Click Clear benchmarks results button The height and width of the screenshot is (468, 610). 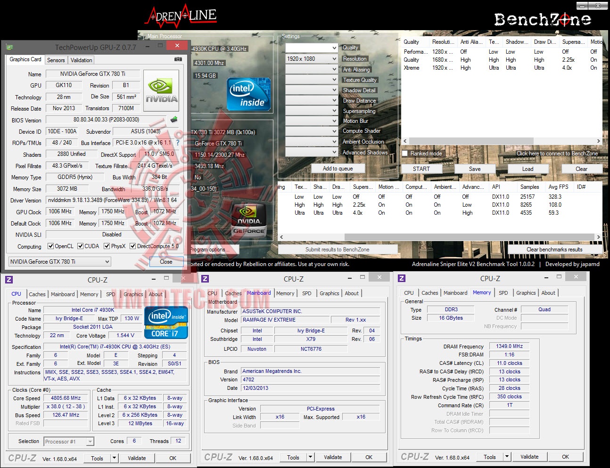click(554, 250)
